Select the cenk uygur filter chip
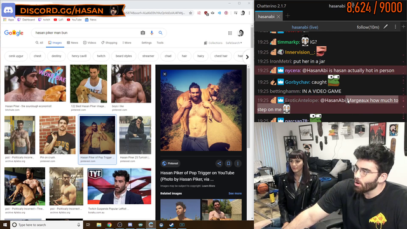Viewport: 407px width, 229px height. [16, 56]
